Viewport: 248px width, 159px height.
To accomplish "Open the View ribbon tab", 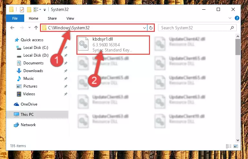I will pyautogui.click(x=70, y=18).
